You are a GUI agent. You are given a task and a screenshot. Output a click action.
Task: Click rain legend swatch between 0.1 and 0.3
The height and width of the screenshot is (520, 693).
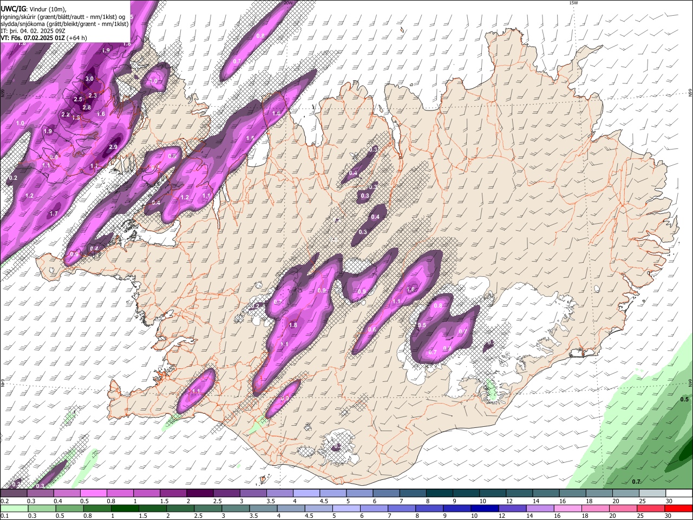coord(14,508)
